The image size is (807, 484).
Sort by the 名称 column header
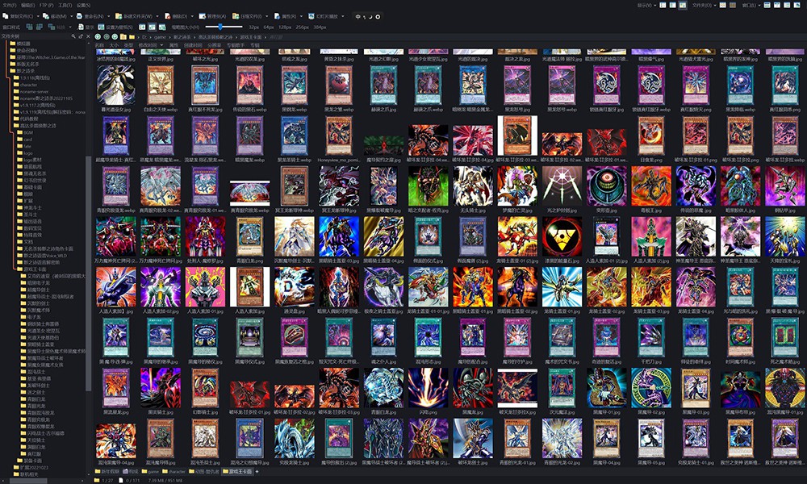pos(99,45)
